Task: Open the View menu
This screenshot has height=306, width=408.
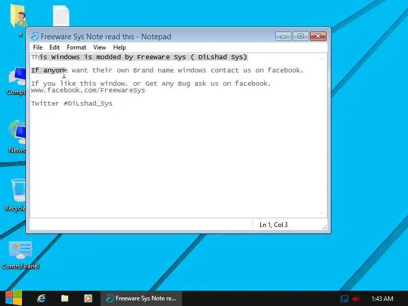Action: [99, 47]
